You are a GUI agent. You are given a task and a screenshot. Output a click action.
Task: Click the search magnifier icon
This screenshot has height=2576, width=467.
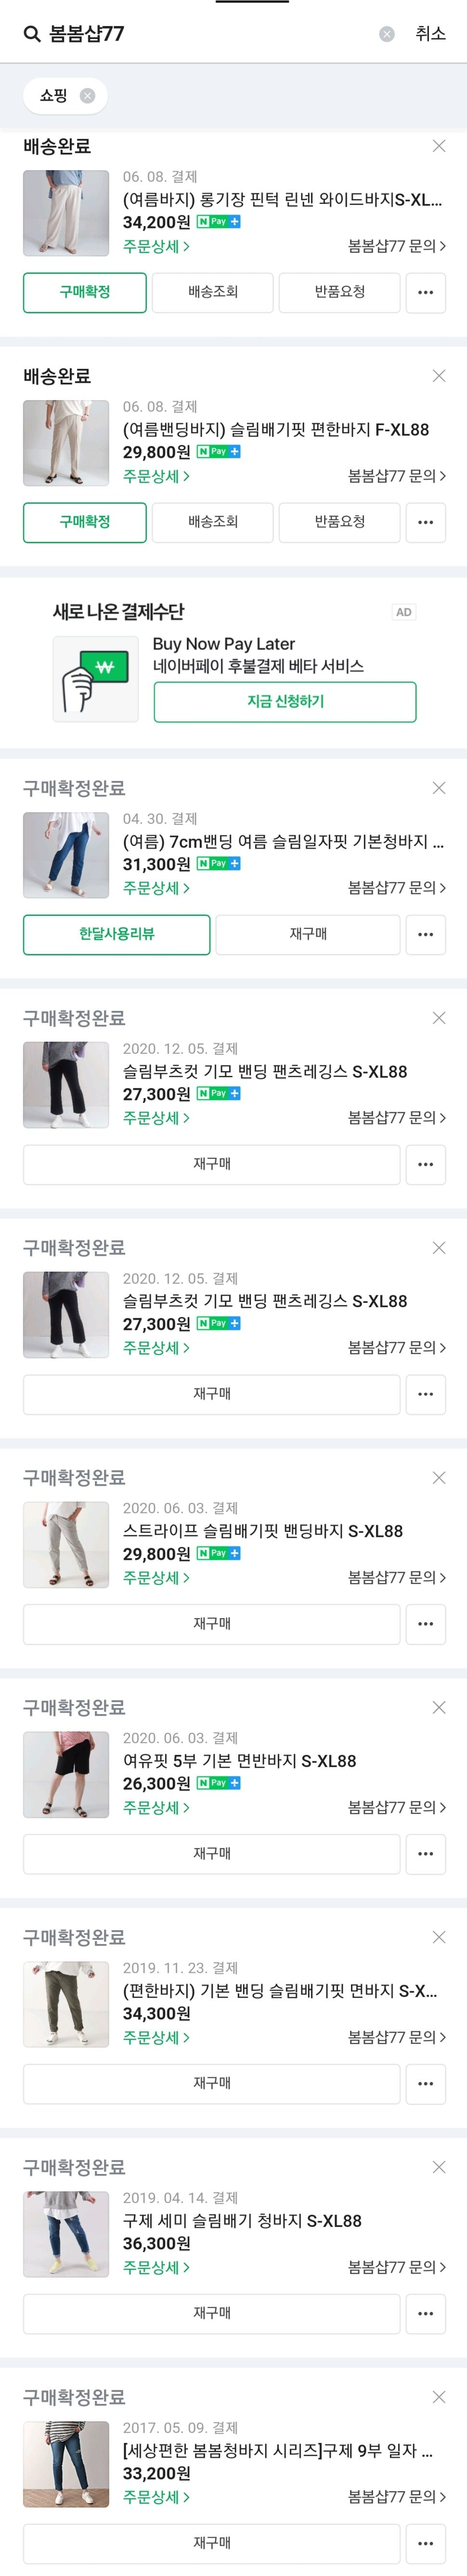pyautogui.click(x=32, y=34)
